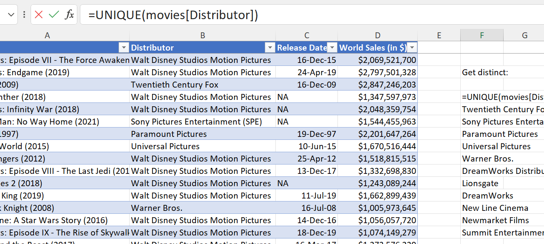The width and height of the screenshot is (544, 244).
Task: Select the Newmarket Films result cell
Action: tap(495, 220)
